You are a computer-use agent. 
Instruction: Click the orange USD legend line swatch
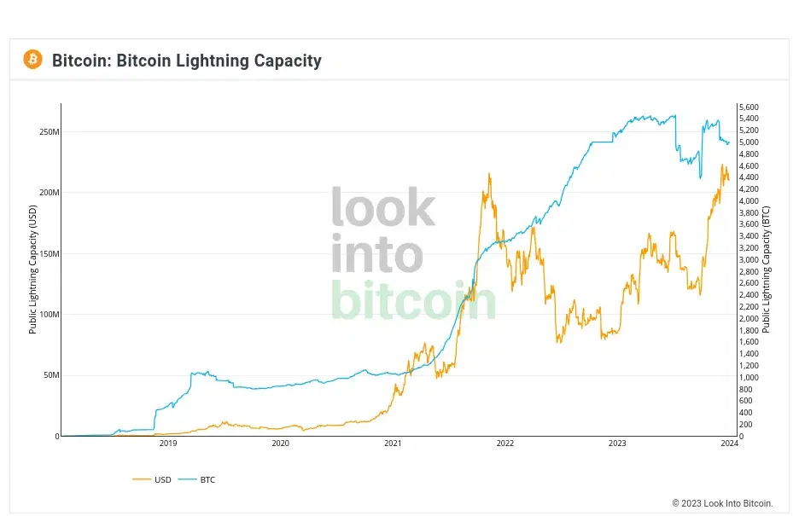pos(142,479)
